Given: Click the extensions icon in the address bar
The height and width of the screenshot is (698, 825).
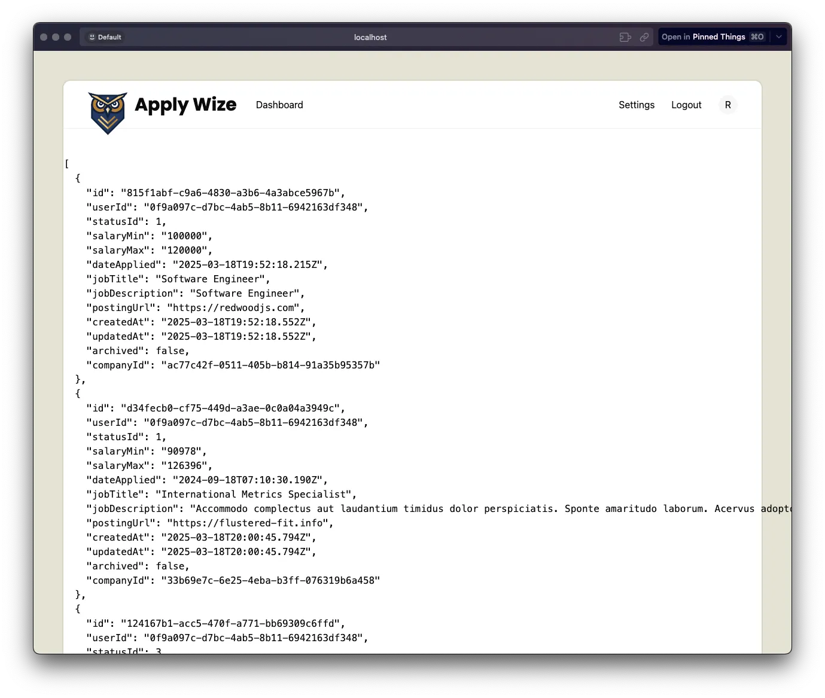Looking at the screenshot, I should (x=625, y=37).
